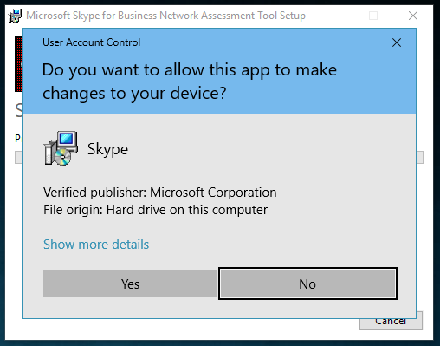Click the 'Do you want to allow' heading
Viewport: 440px width, 346px height.
190,82
